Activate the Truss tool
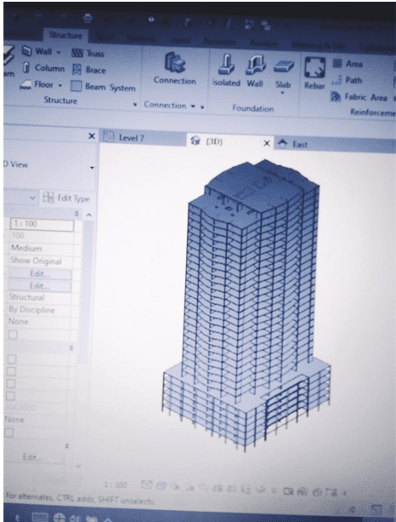Screen dimensions: 396x522 tap(88, 54)
